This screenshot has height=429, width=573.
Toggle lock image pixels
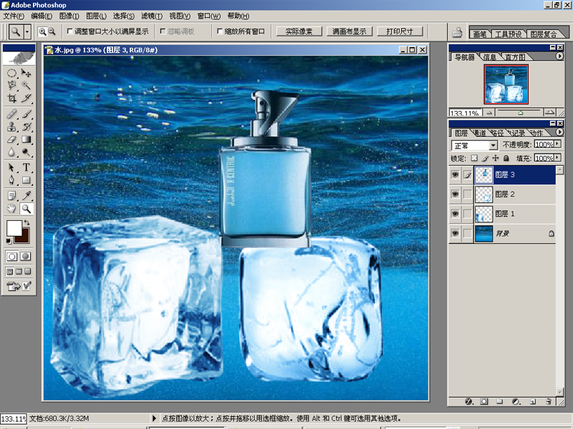(485, 158)
